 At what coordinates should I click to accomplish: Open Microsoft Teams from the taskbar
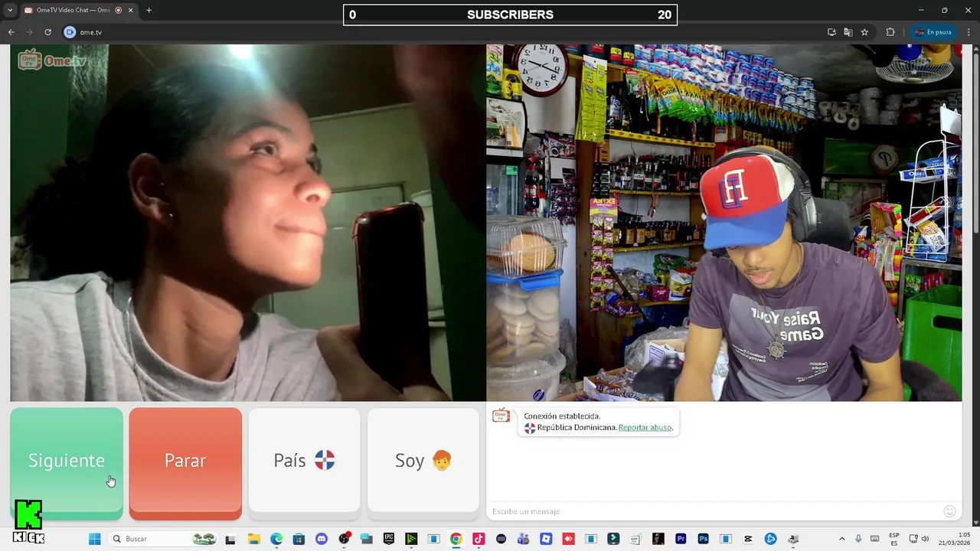pyautogui.click(x=523, y=539)
